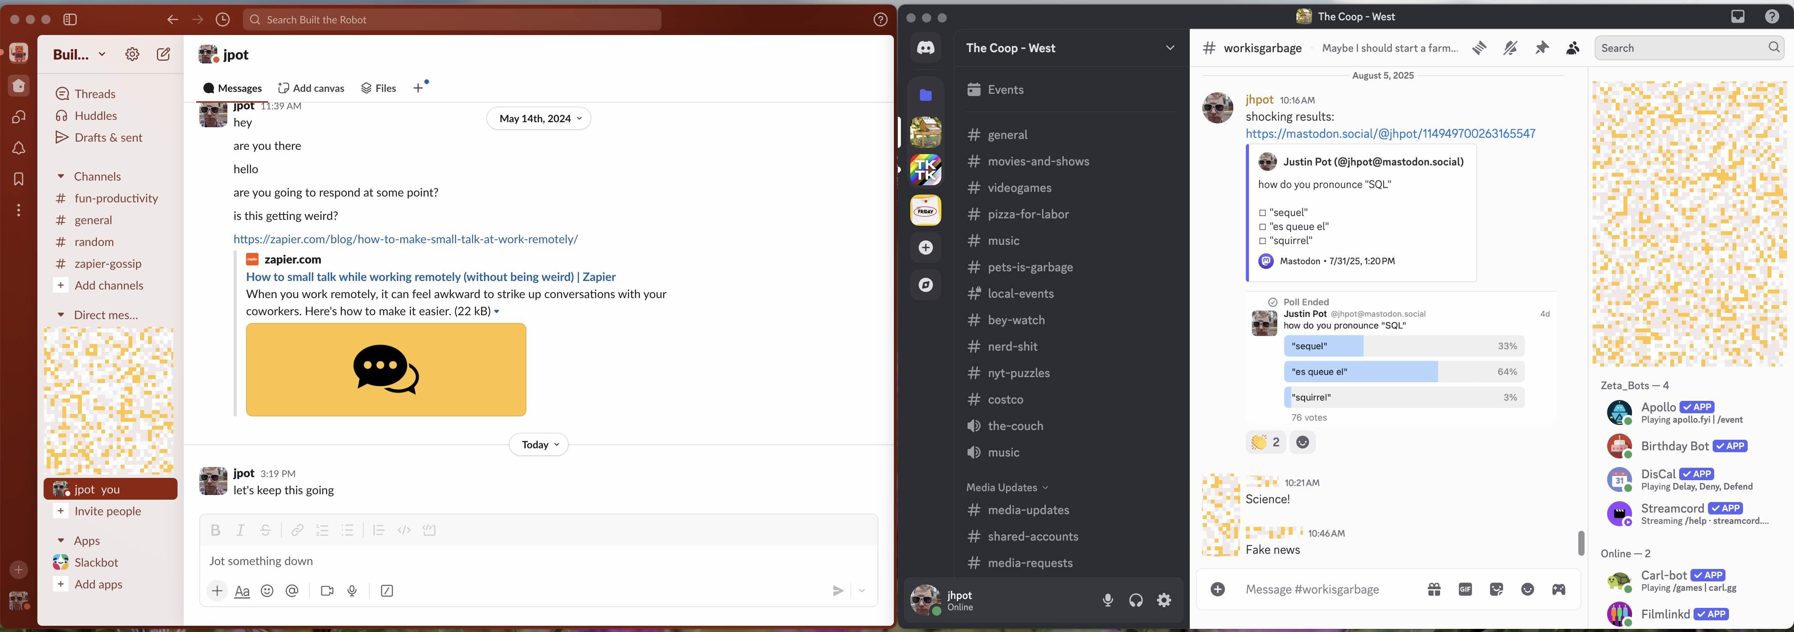
Task: Open Slack More options dots icon
Action: click(x=19, y=210)
